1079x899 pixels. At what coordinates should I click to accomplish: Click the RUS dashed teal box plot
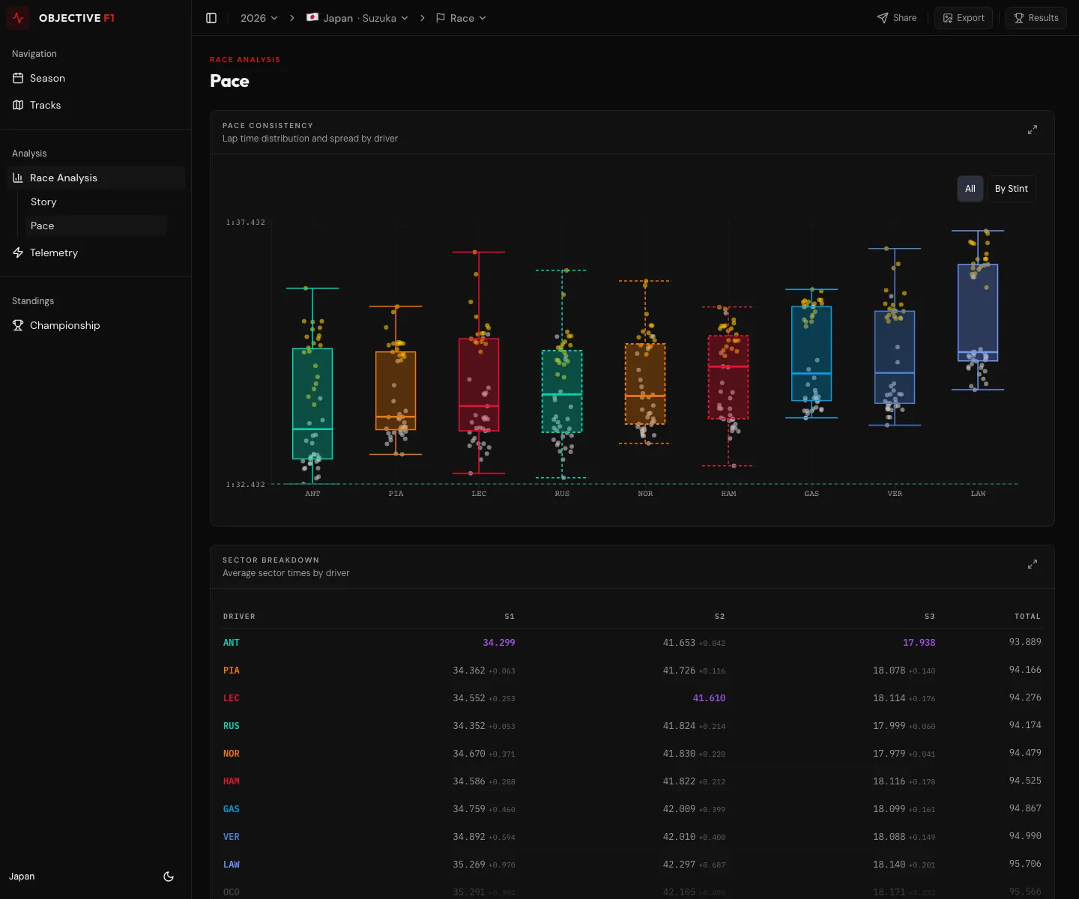(x=562, y=391)
